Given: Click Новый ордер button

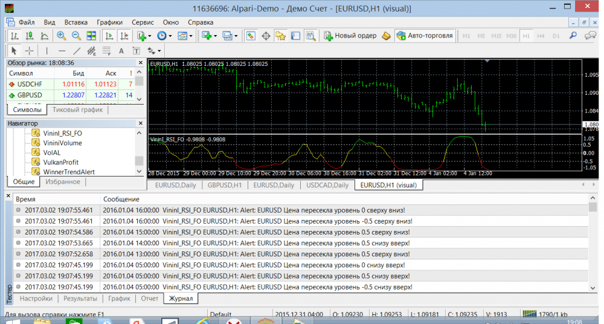Looking at the screenshot, I should coord(350,36).
